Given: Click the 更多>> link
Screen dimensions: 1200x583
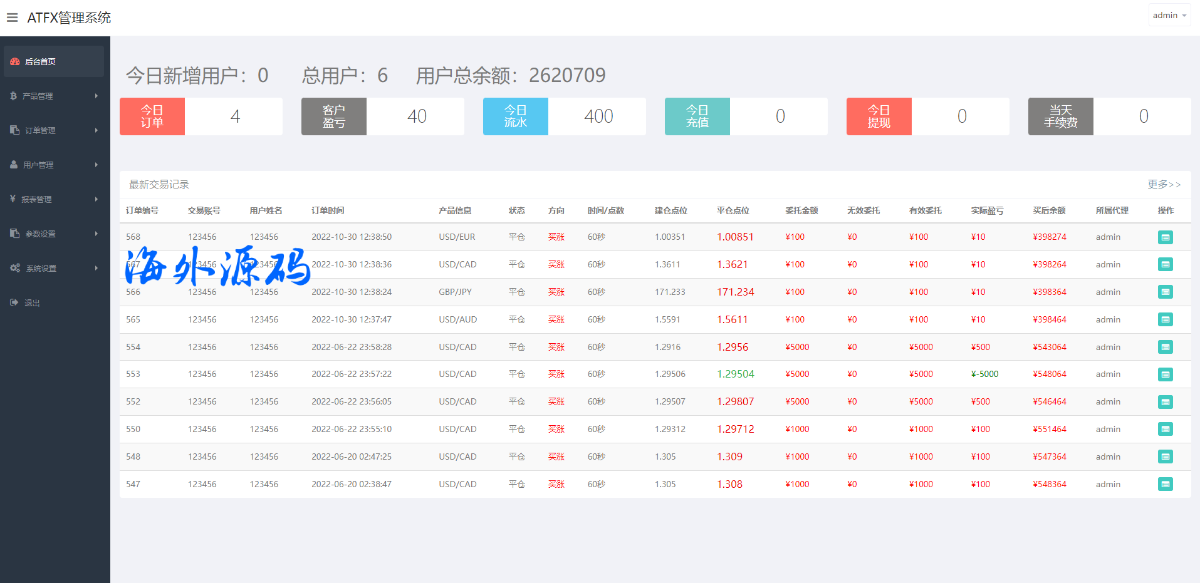Looking at the screenshot, I should click(1164, 184).
